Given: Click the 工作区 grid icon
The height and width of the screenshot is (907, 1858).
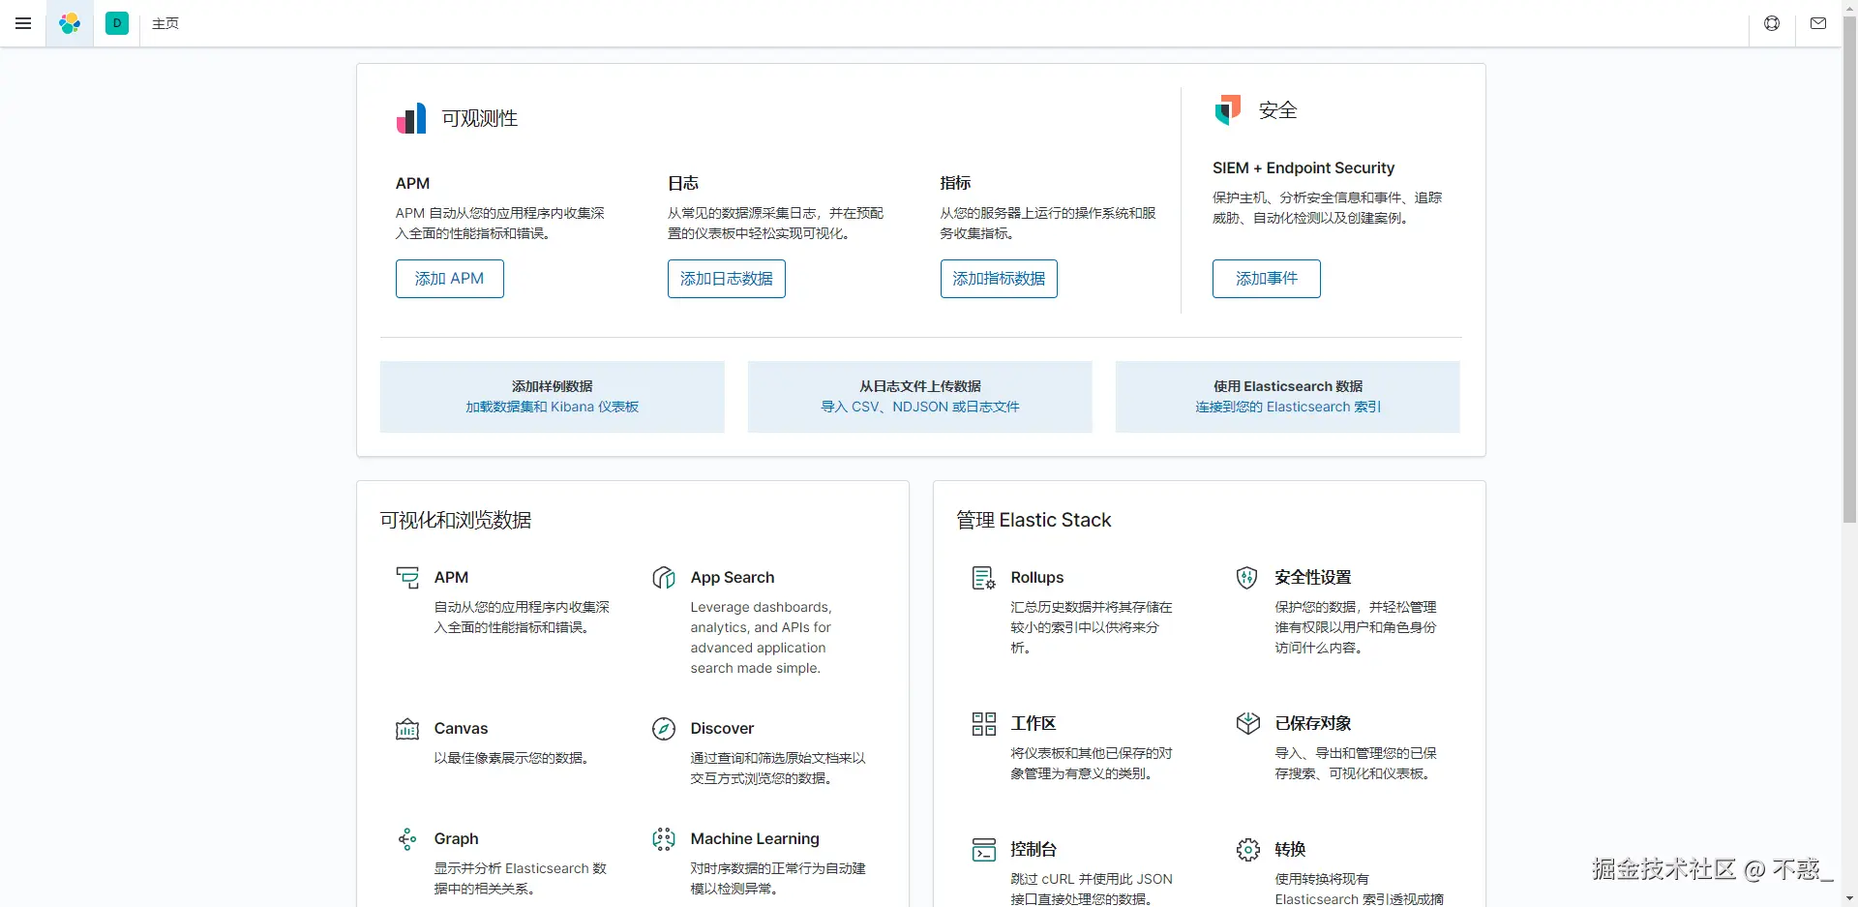Looking at the screenshot, I should tap(984, 724).
